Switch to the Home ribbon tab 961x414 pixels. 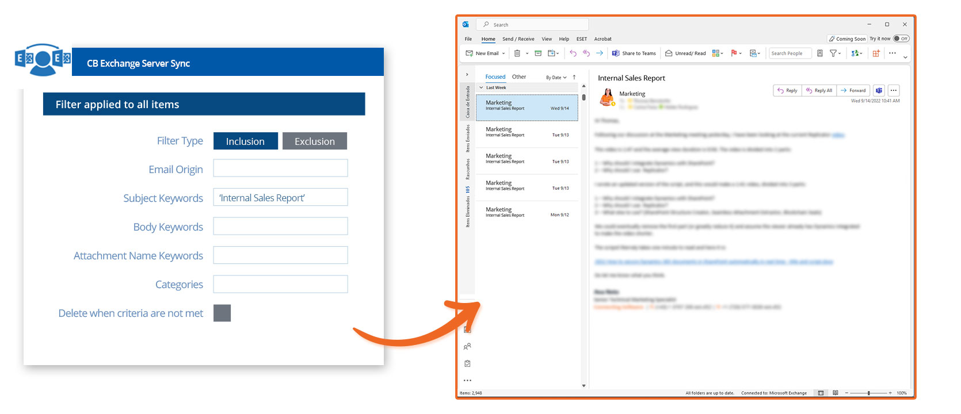tap(489, 39)
